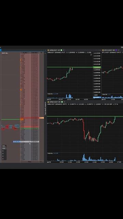Switch to the BTC/USDT 5M chart tab

click(109, 50)
